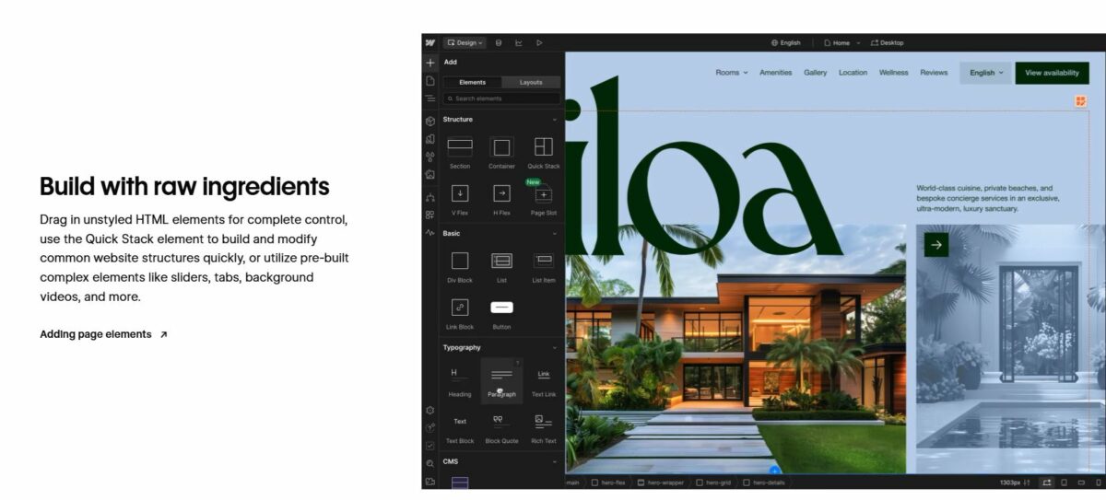This screenshot has width=1106, height=500.
Task: Select hero-grid in the breadcrumb bar
Action: click(713, 483)
